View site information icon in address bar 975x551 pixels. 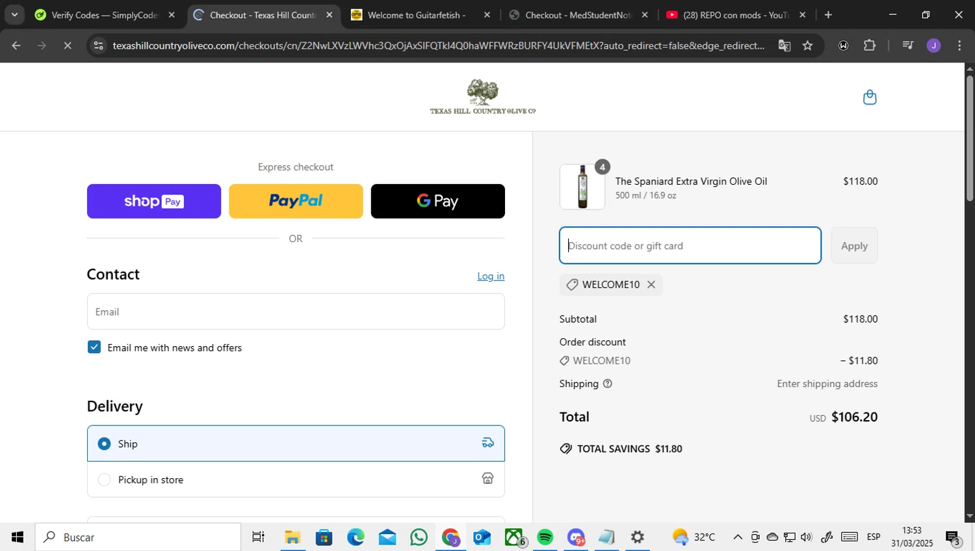tap(98, 46)
